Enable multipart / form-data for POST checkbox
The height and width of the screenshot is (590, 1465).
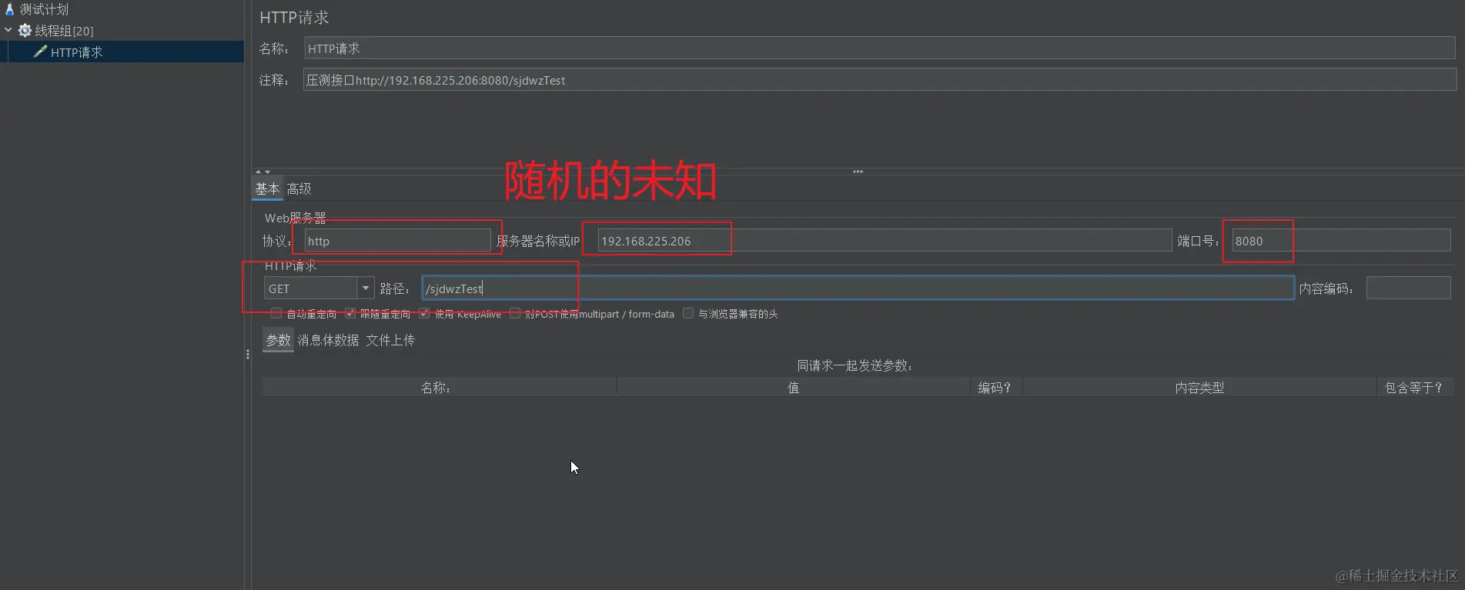pyautogui.click(x=515, y=313)
